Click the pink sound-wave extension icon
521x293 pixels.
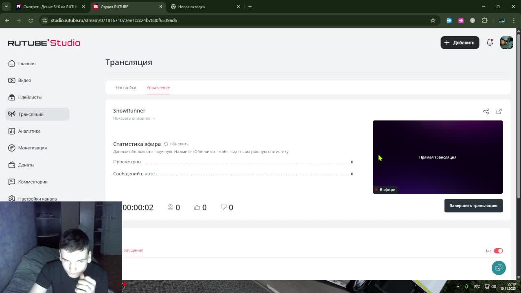(461, 20)
